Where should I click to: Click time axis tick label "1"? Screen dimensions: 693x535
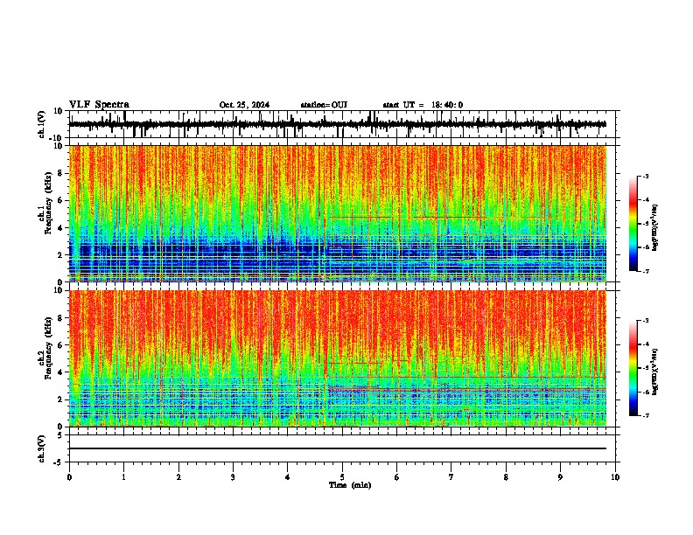coord(123,477)
